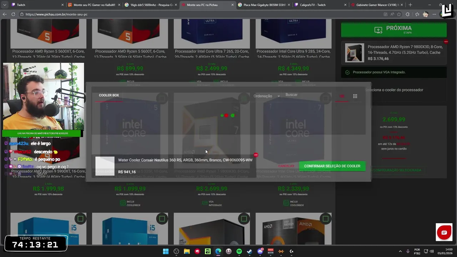Screen dimensions: 457x257
Task: Select checkbox on first Intel i5 card
Action: (x=80, y=218)
